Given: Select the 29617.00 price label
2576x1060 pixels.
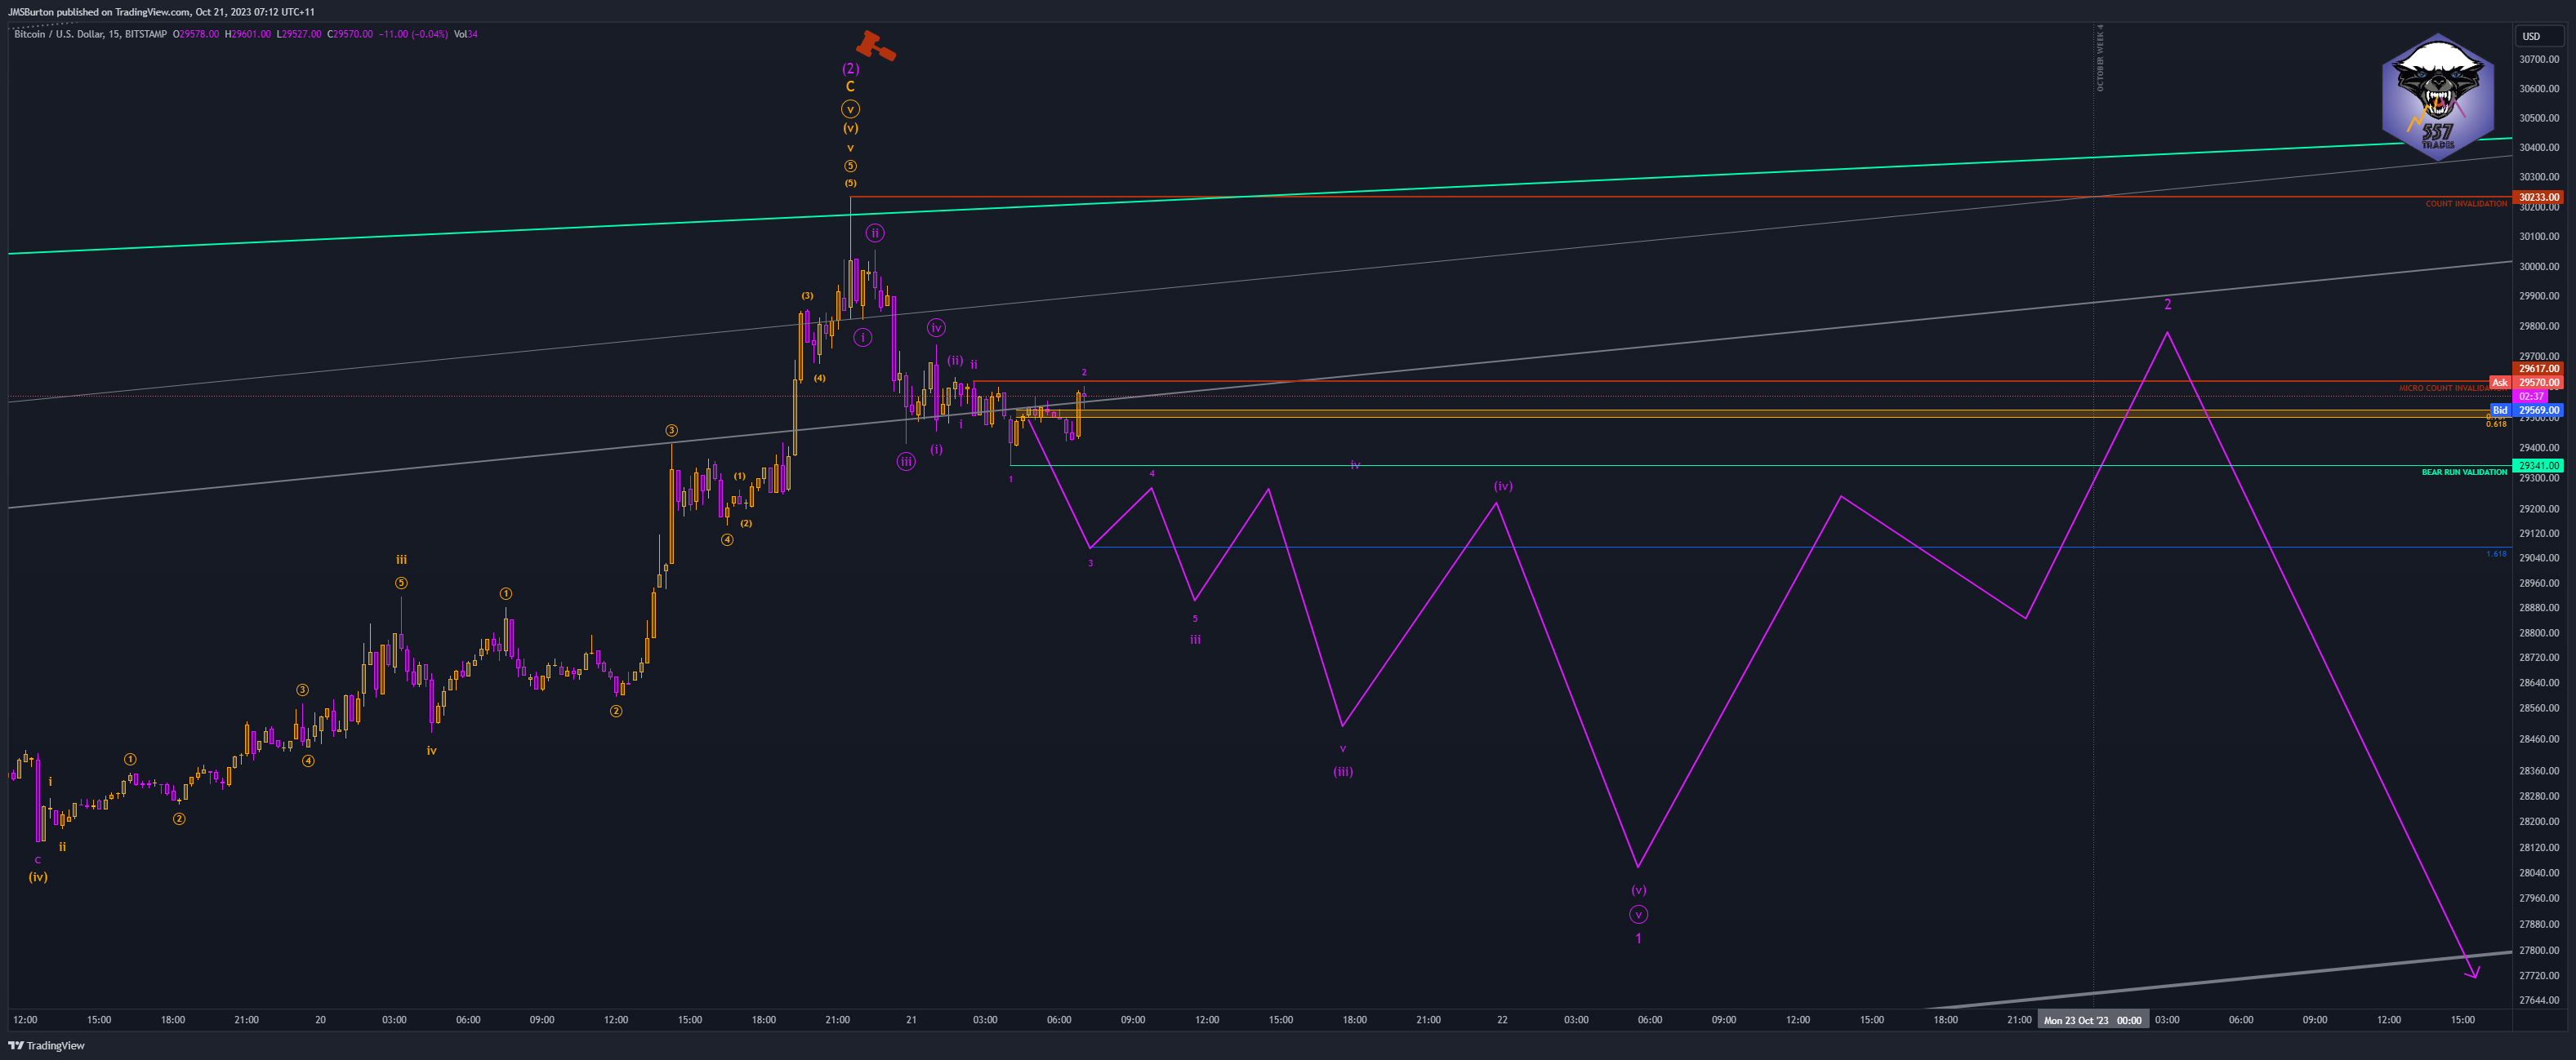Looking at the screenshot, I should pos(2539,369).
